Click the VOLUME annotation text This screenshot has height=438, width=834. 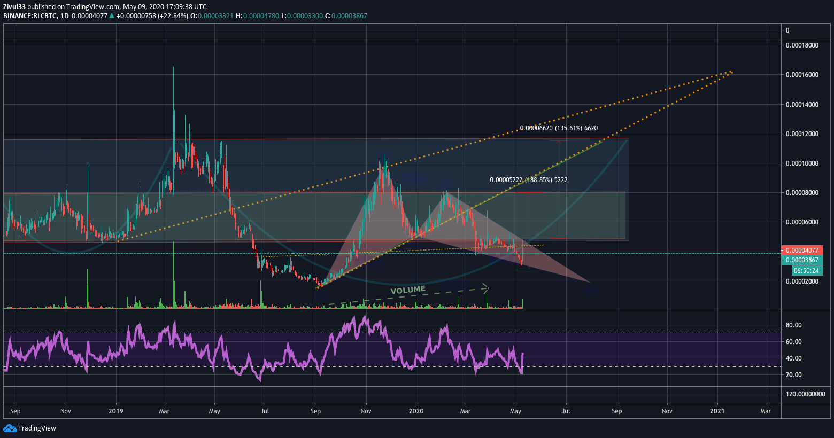click(x=408, y=290)
